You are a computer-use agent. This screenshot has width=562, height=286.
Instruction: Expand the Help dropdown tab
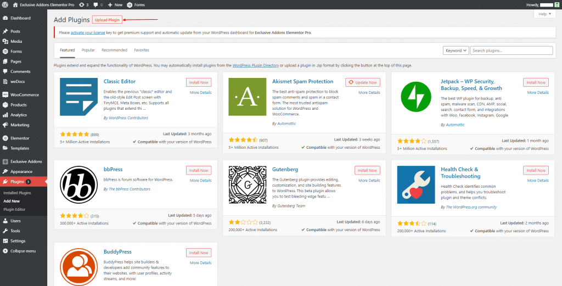(x=544, y=14)
